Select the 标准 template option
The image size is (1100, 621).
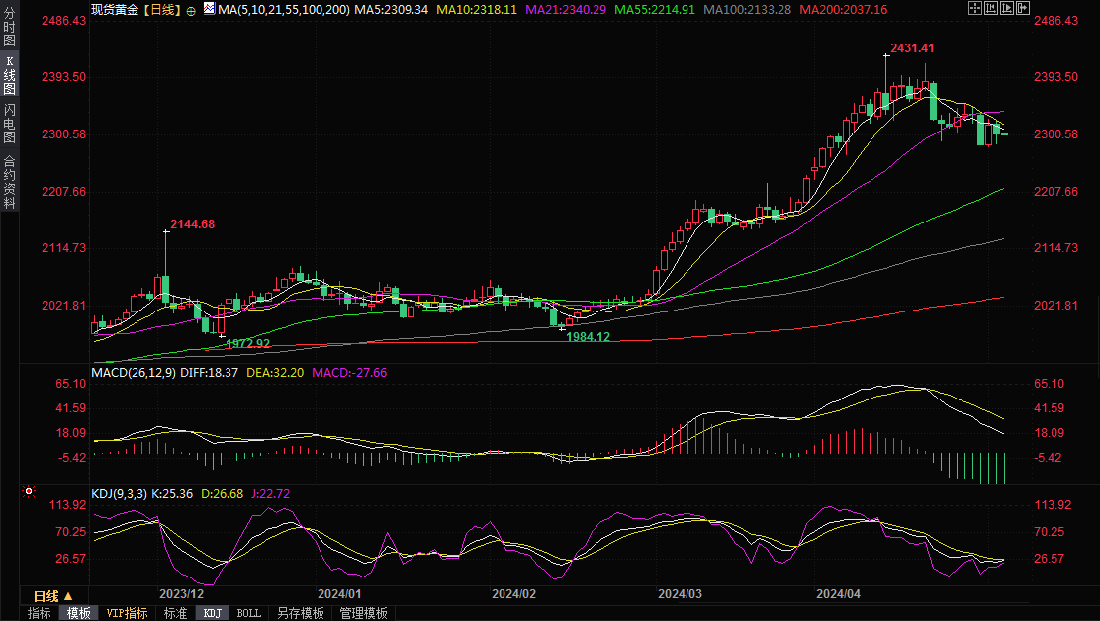coord(175,613)
